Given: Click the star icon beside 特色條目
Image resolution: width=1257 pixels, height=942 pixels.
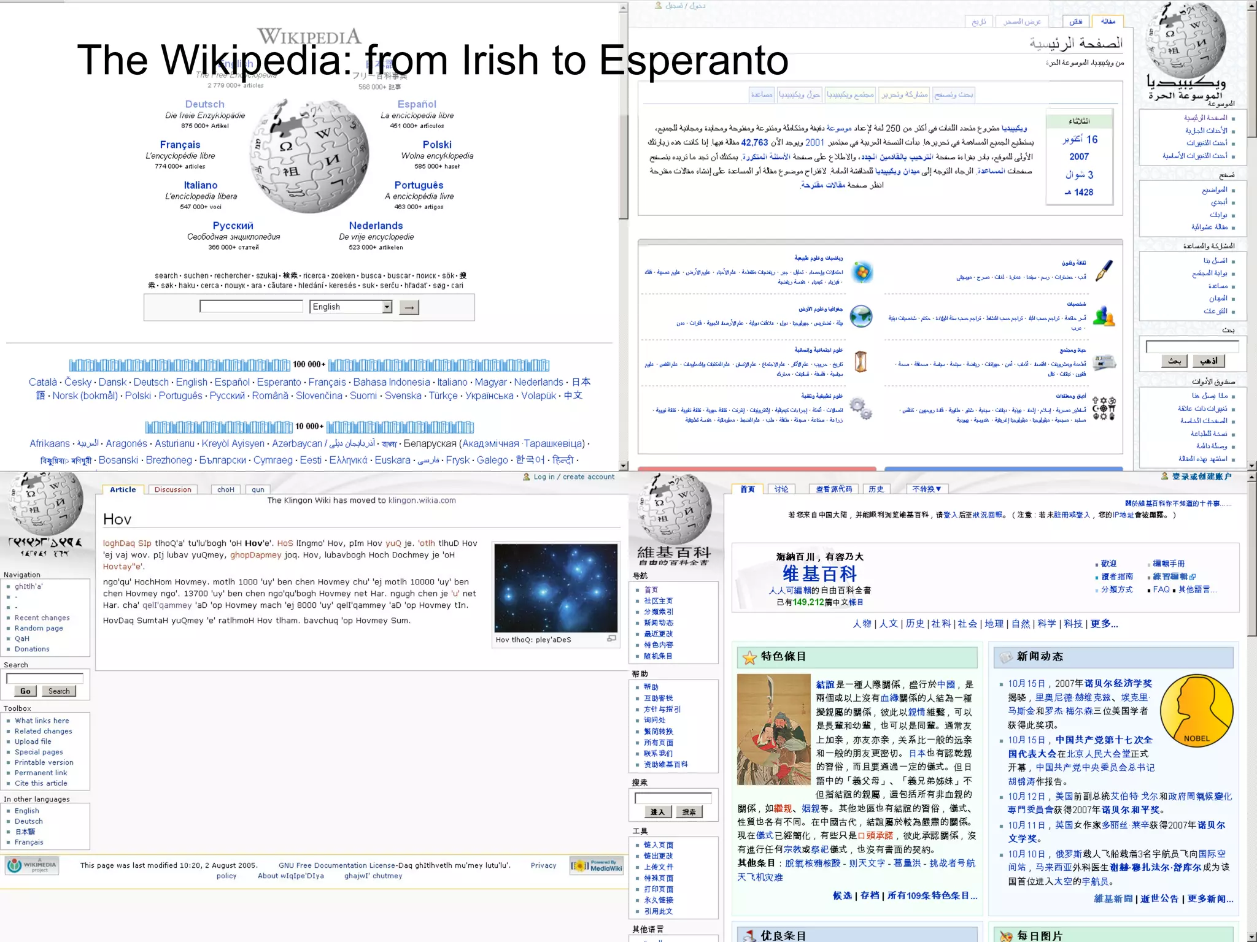Looking at the screenshot, I should pos(749,657).
